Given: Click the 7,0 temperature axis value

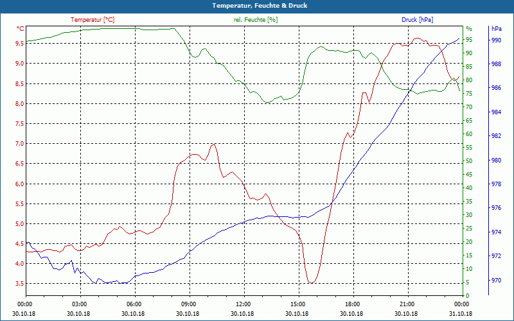Looking at the screenshot, I should click(x=19, y=144).
